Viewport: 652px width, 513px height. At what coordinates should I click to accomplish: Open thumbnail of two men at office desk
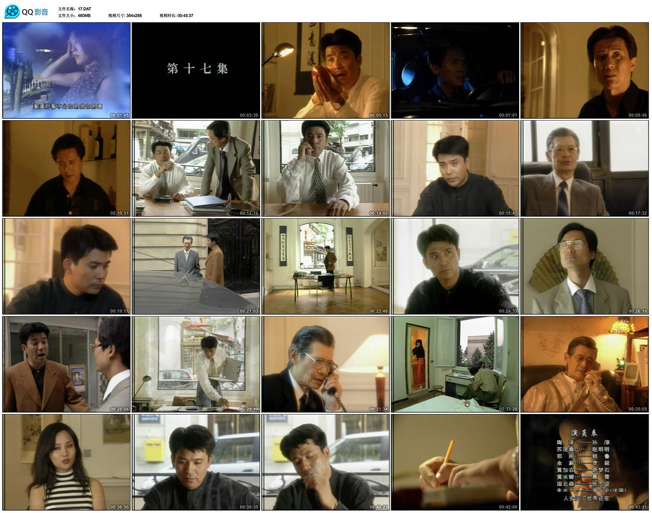tap(196, 168)
